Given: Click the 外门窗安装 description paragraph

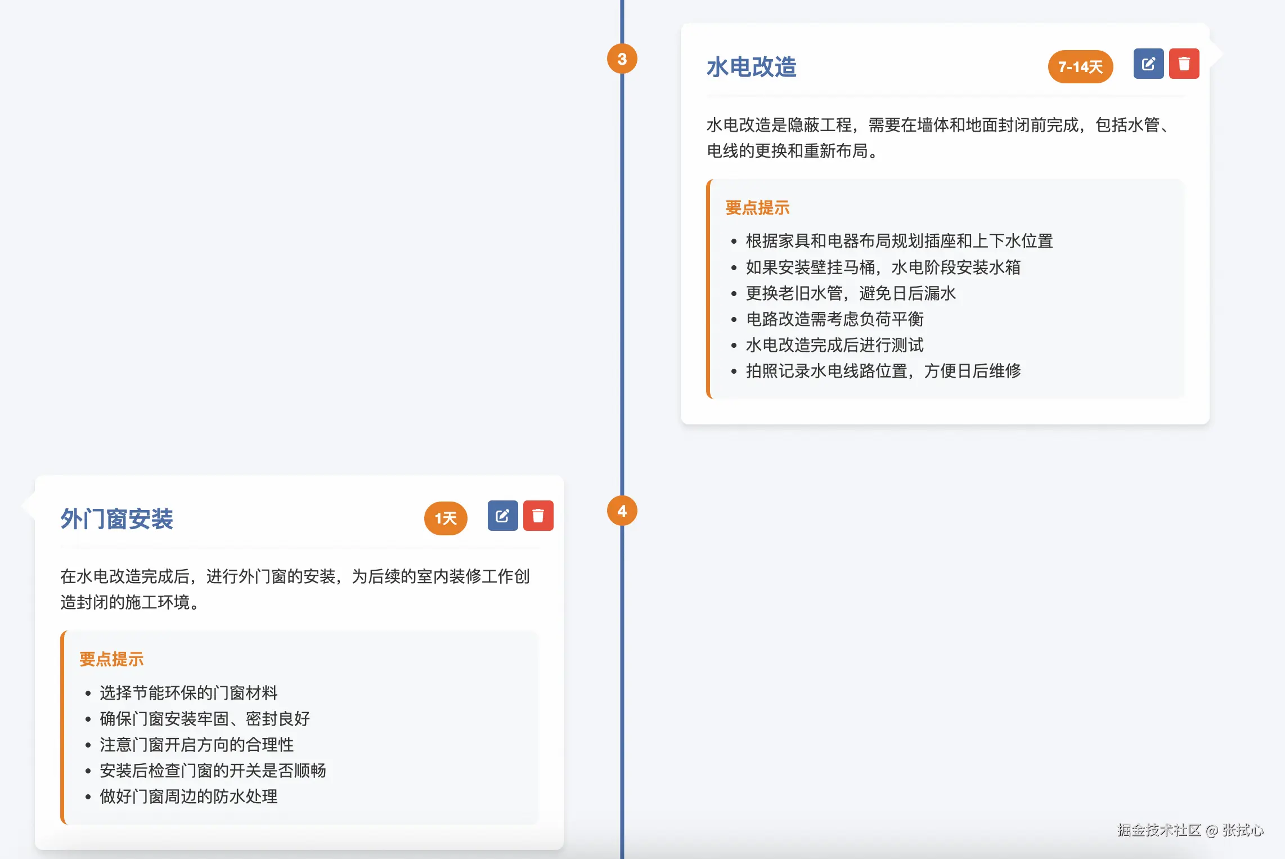Looking at the screenshot, I should (x=295, y=589).
